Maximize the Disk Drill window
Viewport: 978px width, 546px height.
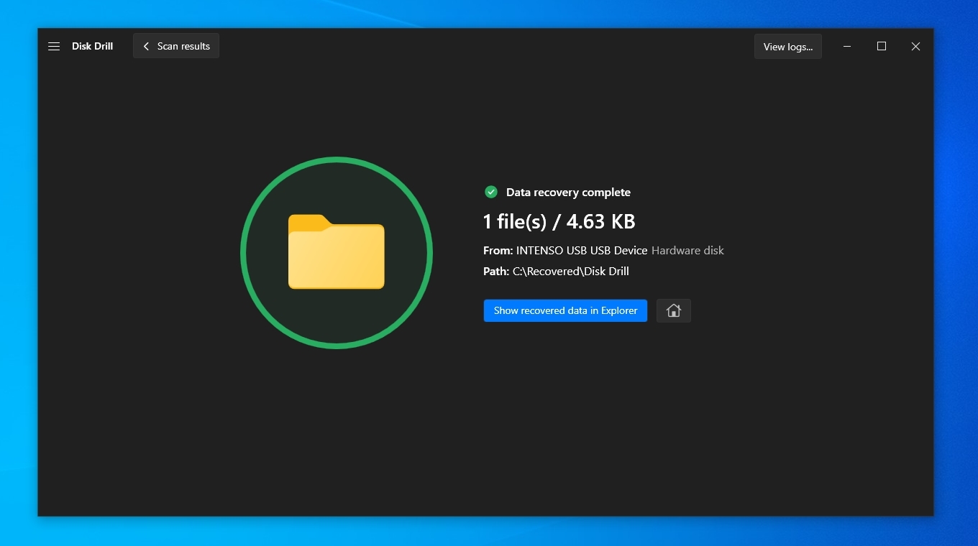point(882,46)
